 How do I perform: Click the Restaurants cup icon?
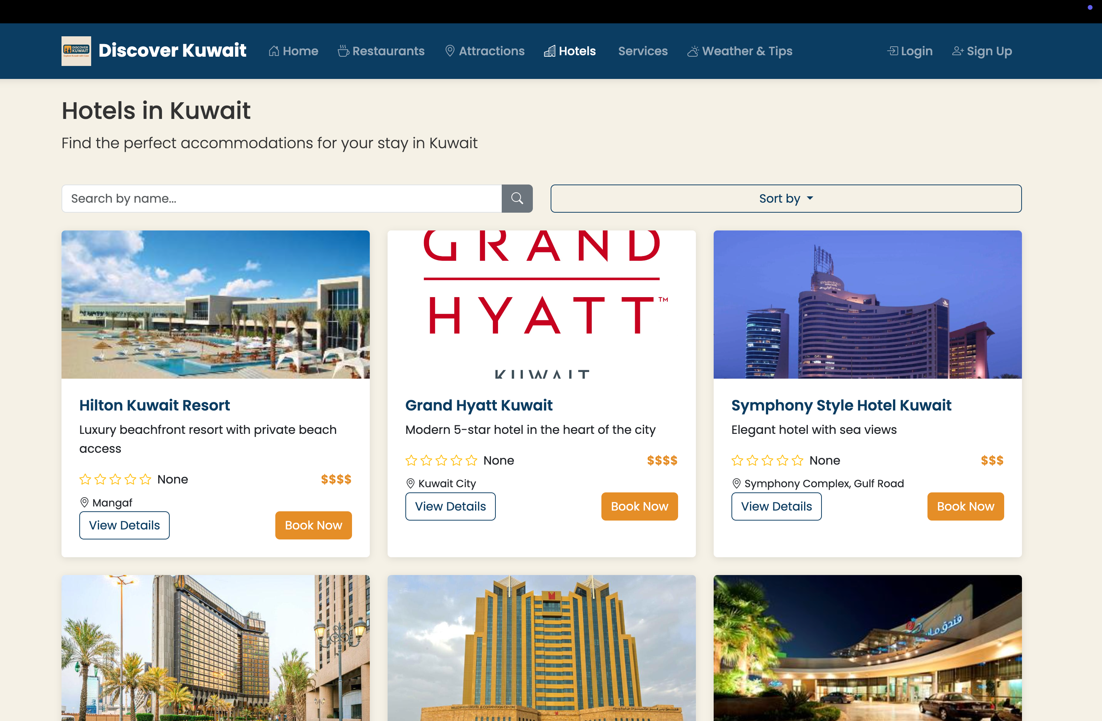343,51
